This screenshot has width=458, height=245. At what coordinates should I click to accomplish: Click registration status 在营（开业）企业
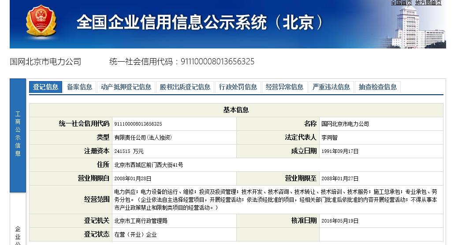tap(135, 235)
